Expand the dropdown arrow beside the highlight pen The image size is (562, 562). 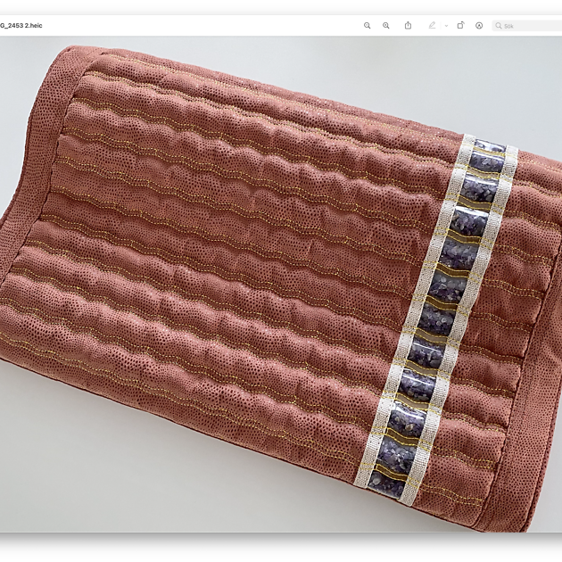click(x=446, y=26)
